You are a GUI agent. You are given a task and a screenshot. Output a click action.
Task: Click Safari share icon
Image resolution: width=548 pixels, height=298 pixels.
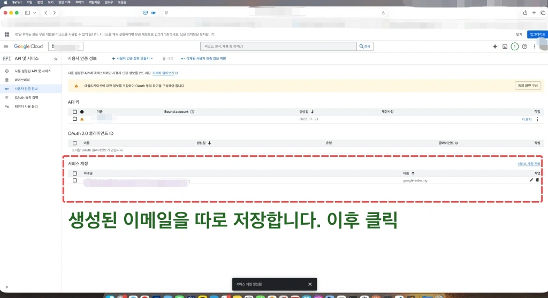[525, 13]
